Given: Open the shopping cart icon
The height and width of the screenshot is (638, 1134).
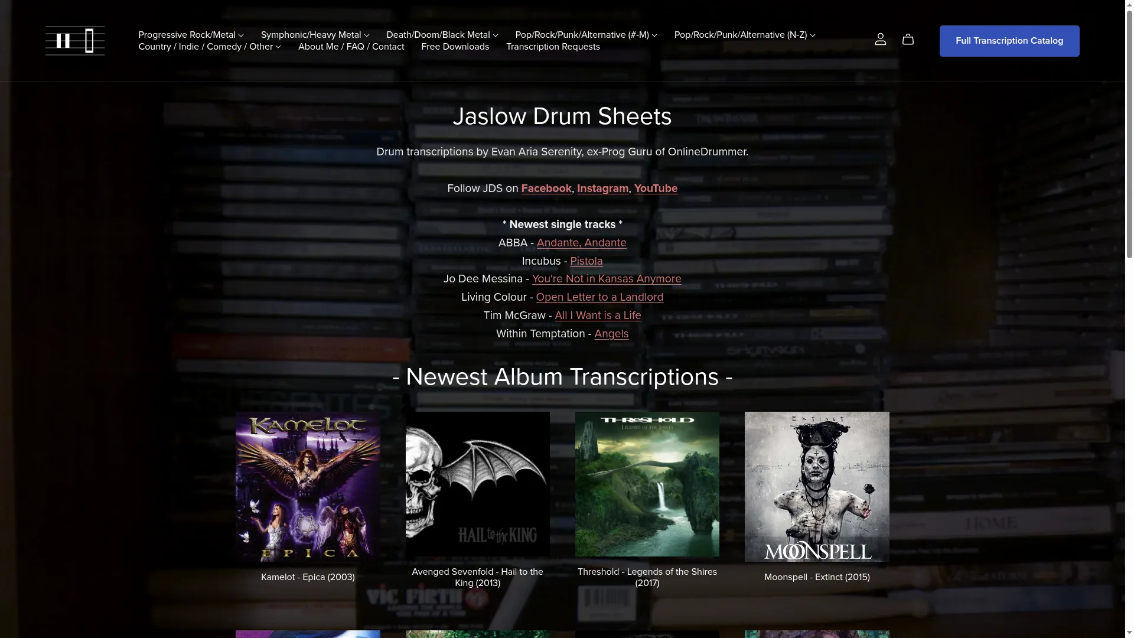Looking at the screenshot, I should 908,40.
